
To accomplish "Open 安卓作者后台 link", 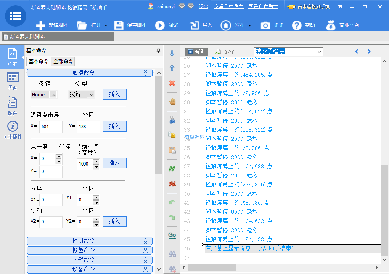I will 229,6.
